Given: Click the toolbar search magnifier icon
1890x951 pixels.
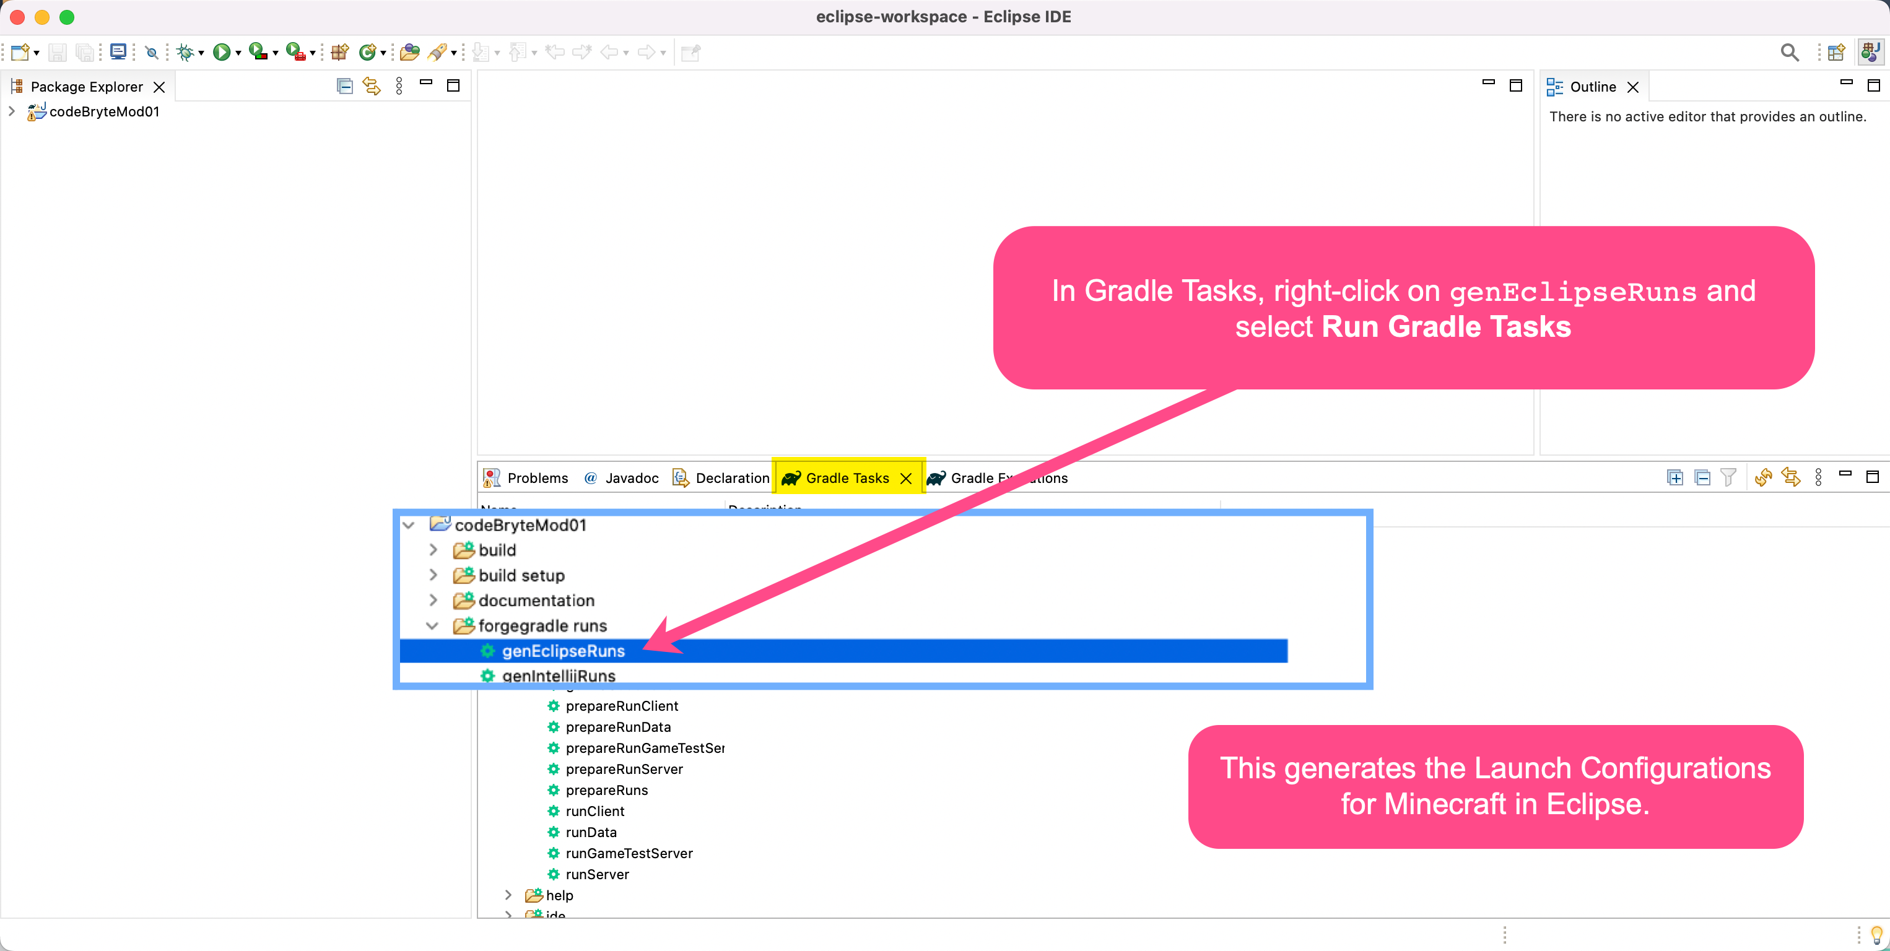Looking at the screenshot, I should point(1790,52).
